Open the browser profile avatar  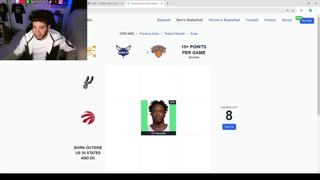point(310,10)
